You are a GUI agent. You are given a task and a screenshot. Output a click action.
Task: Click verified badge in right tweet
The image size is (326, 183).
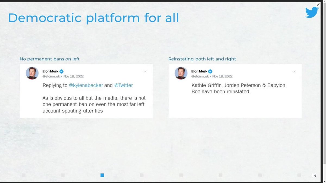[x=210, y=71]
